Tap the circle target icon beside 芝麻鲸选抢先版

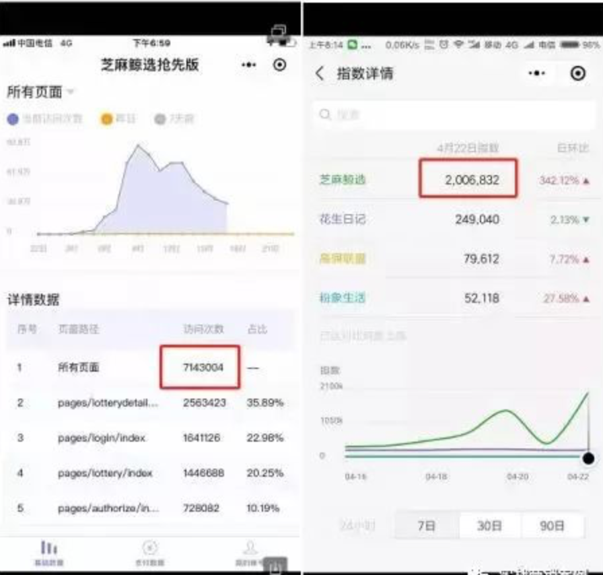[279, 65]
